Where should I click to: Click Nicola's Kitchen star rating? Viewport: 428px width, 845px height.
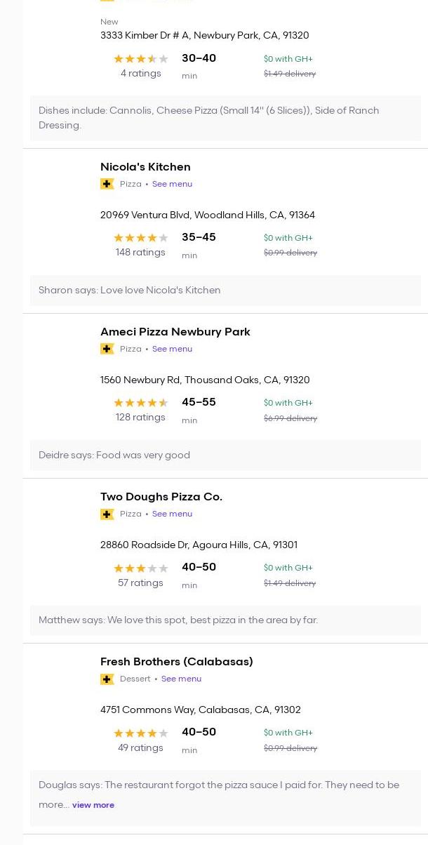(x=140, y=238)
